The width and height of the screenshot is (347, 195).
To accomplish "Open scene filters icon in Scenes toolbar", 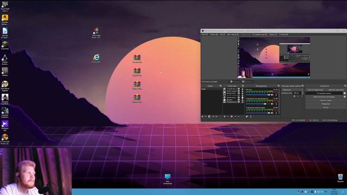I will [209, 116].
